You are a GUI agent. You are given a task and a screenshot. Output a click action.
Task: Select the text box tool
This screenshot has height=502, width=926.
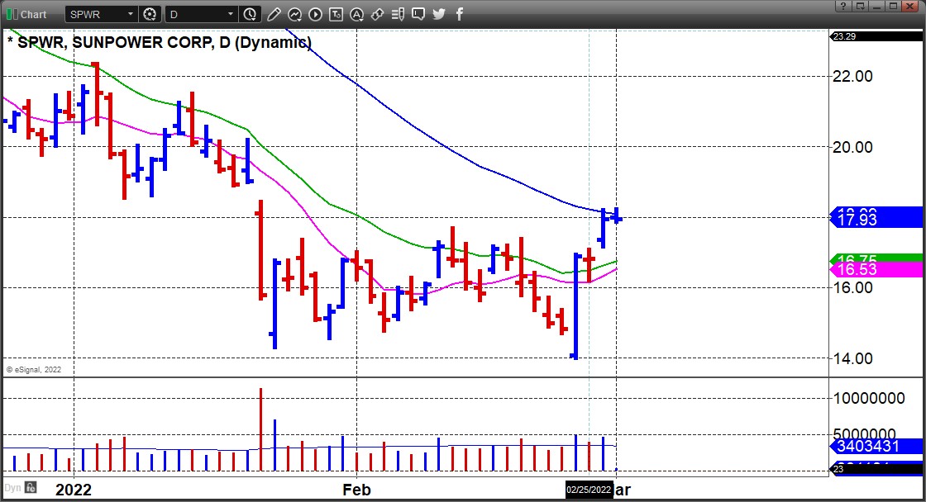point(336,14)
